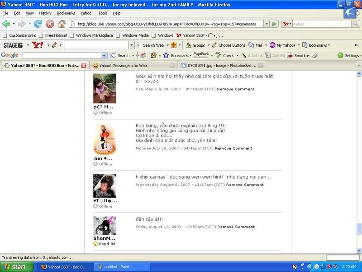Click the AutoLink toolbar button
The width and height of the screenshot is (362, 272).
pos(252,55)
